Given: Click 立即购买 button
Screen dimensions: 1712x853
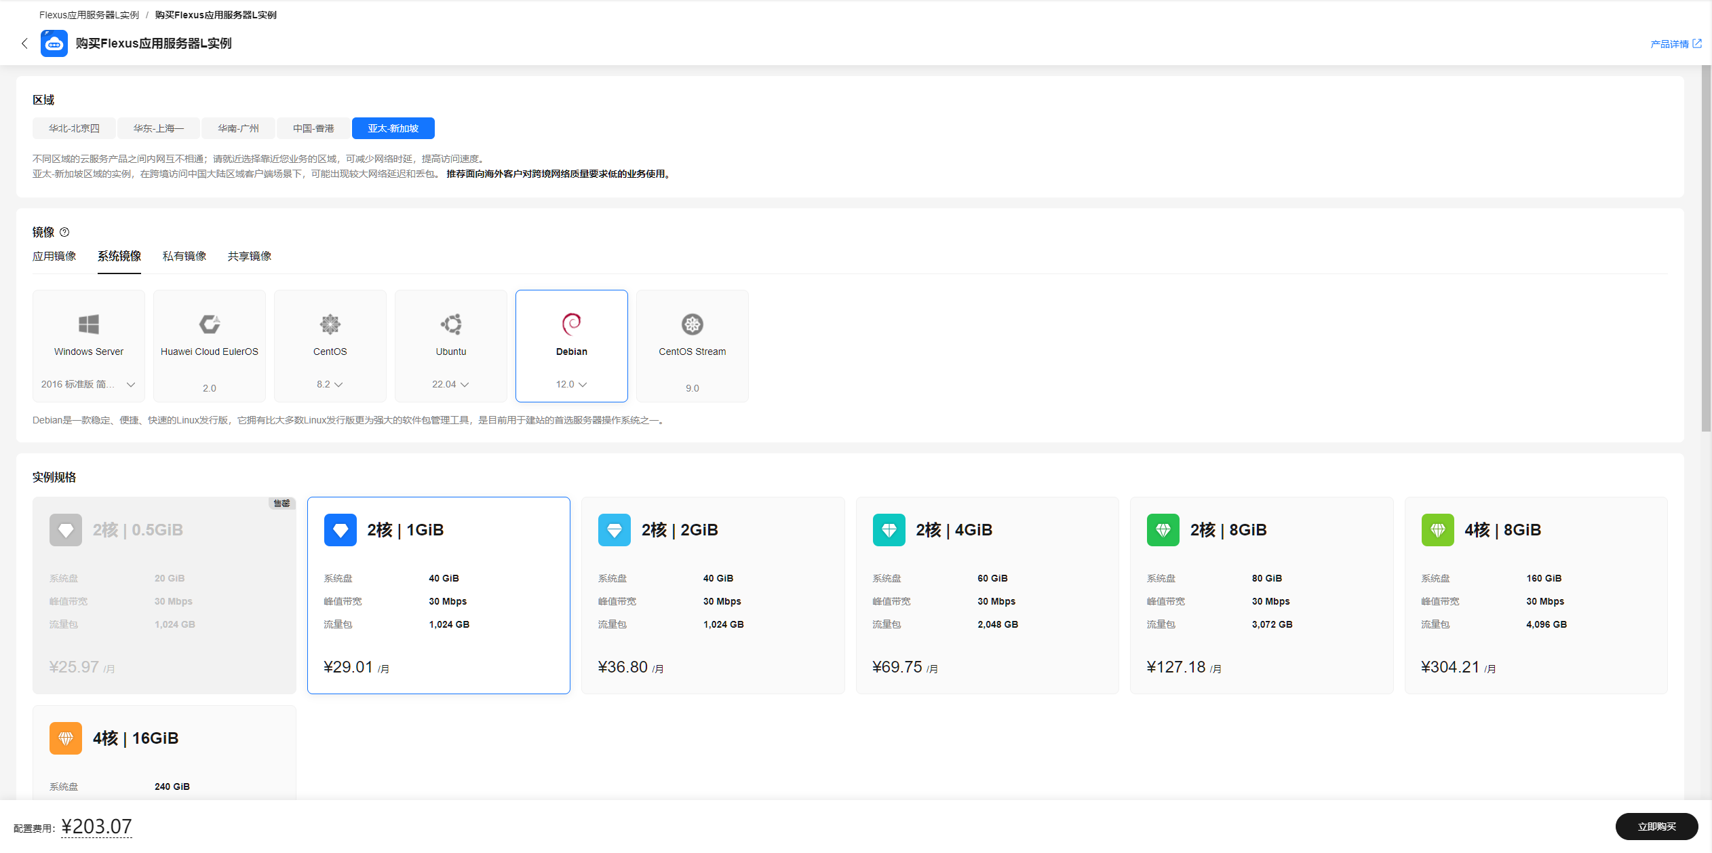Looking at the screenshot, I should tap(1656, 827).
